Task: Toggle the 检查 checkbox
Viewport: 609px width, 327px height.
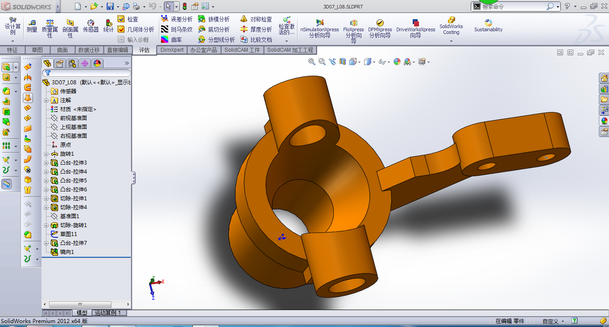Action: click(x=121, y=19)
